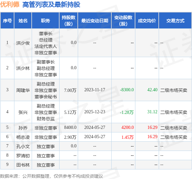Click the name 孙乔

[23, 128]
